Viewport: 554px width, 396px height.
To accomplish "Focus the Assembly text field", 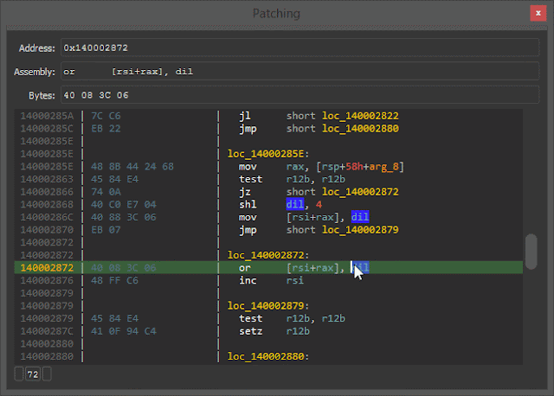I will pyautogui.click(x=300, y=71).
